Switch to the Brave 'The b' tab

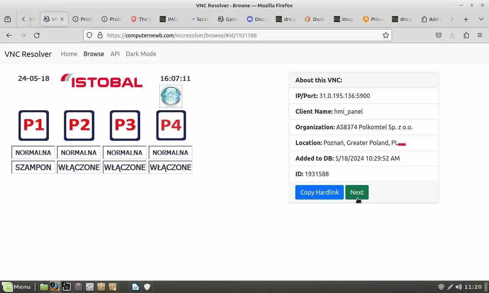pyautogui.click(x=141, y=19)
